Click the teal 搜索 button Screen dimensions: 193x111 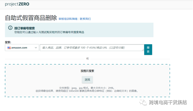[148, 50]
